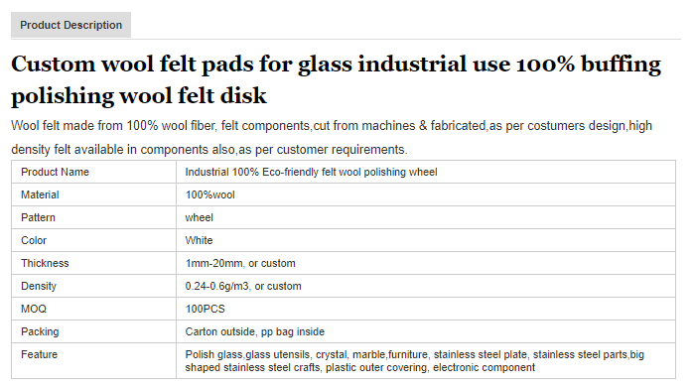Click the 100PCS value cell
693x386 pixels.
click(x=426, y=309)
